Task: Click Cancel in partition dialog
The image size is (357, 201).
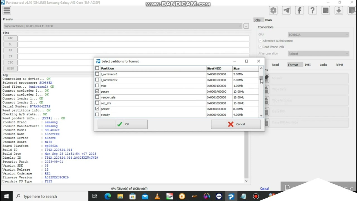Action: (236, 124)
